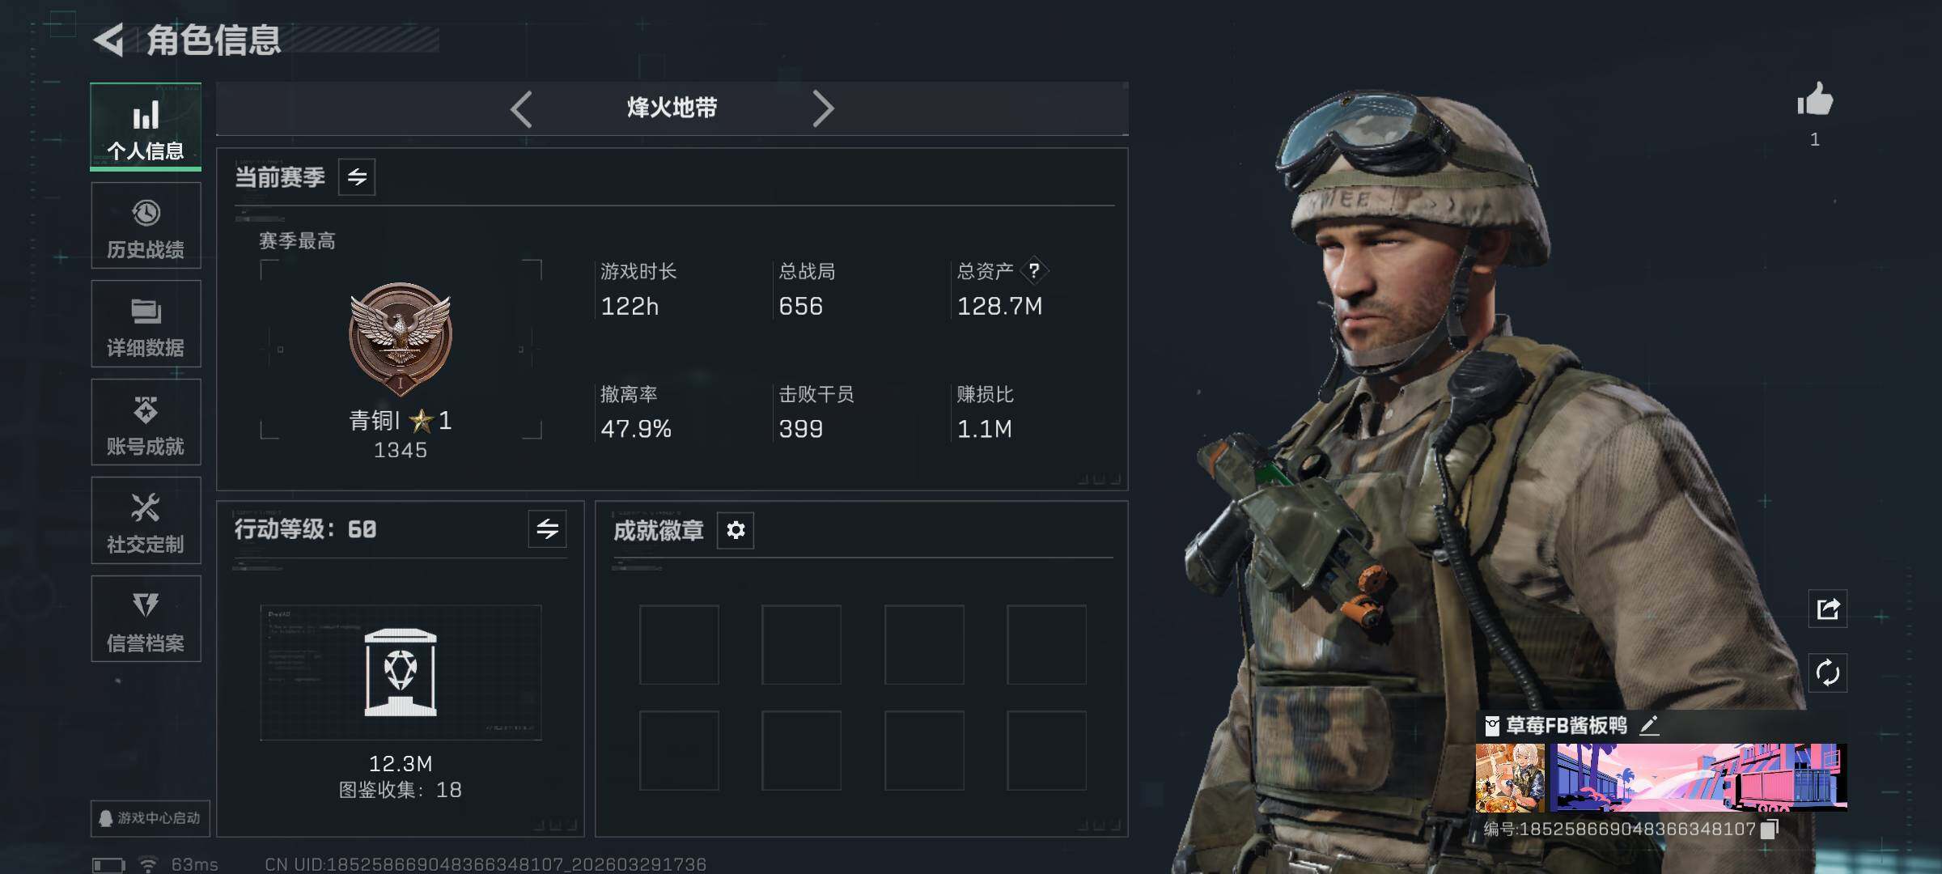This screenshot has width=1942, height=874.
Task: Click the 总资产 question mark help
Action: (x=1034, y=271)
